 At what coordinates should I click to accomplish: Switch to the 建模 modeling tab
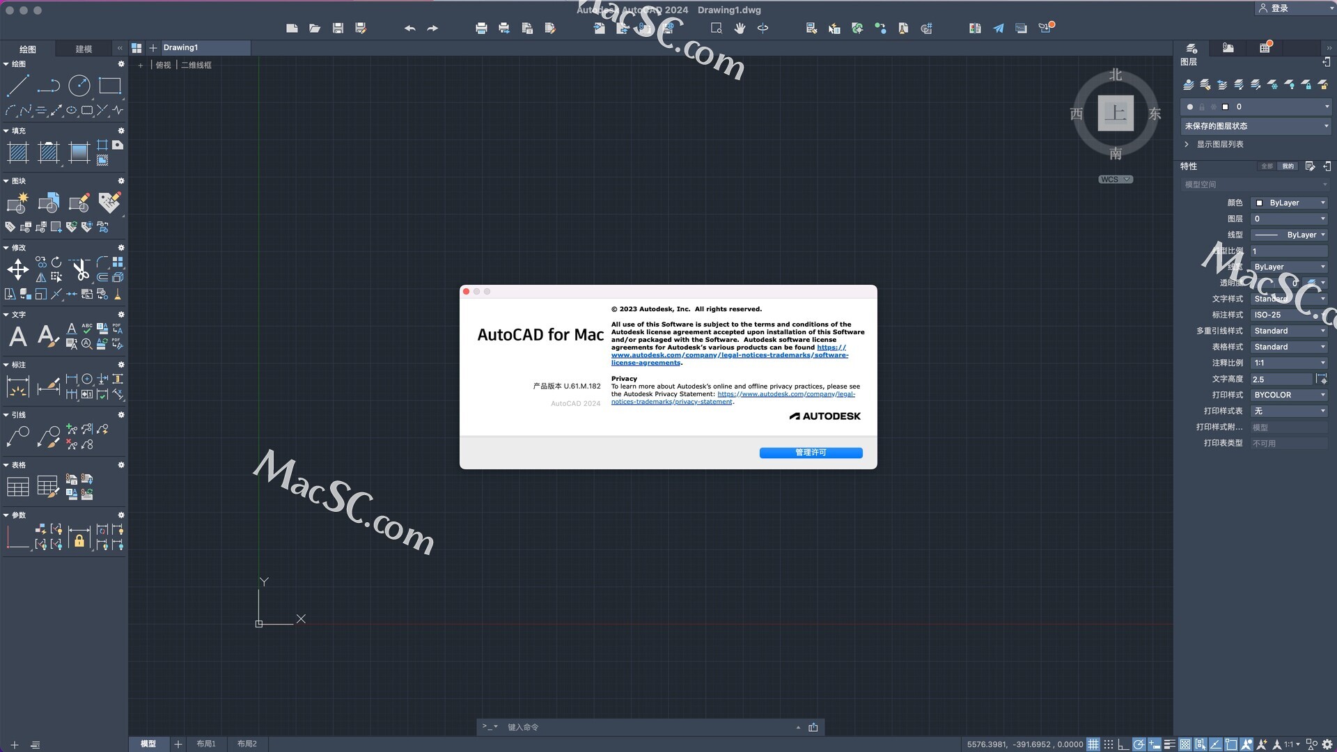(84, 49)
